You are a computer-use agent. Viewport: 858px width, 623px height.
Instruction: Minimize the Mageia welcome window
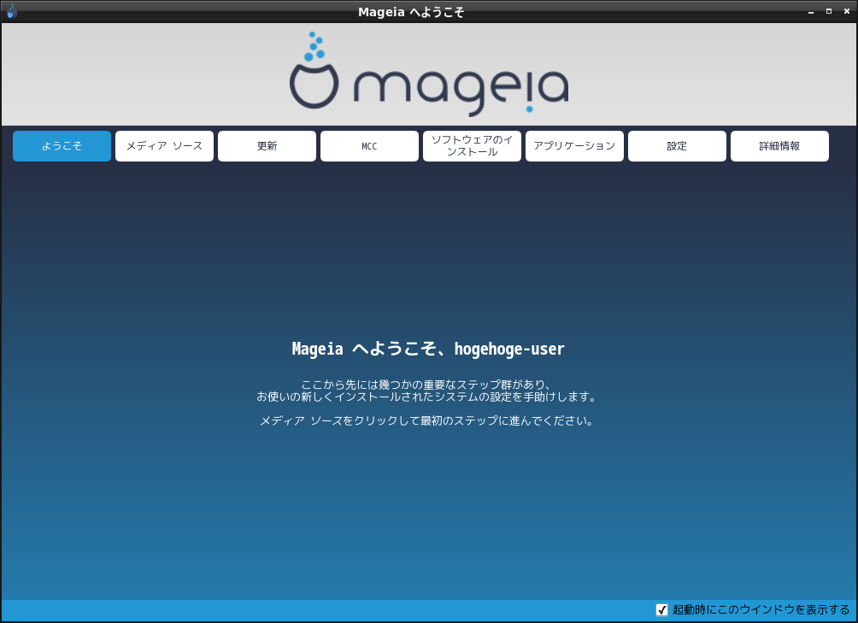click(x=811, y=11)
